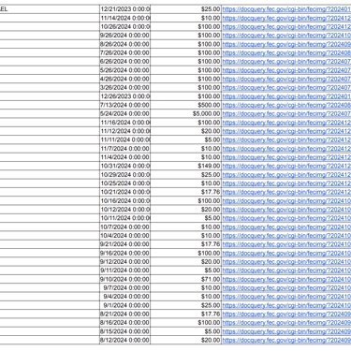This screenshot has width=351, height=351.
Task: Click the 10/29/2024 date cell
Action: tap(124, 175)
